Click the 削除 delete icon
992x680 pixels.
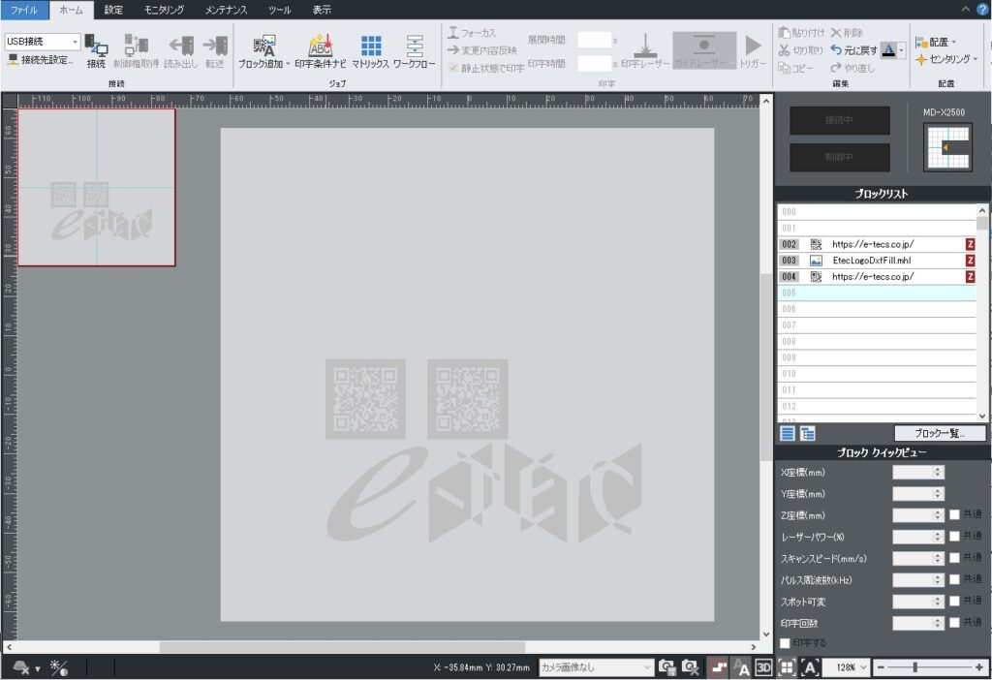click(x=836, y=32)
